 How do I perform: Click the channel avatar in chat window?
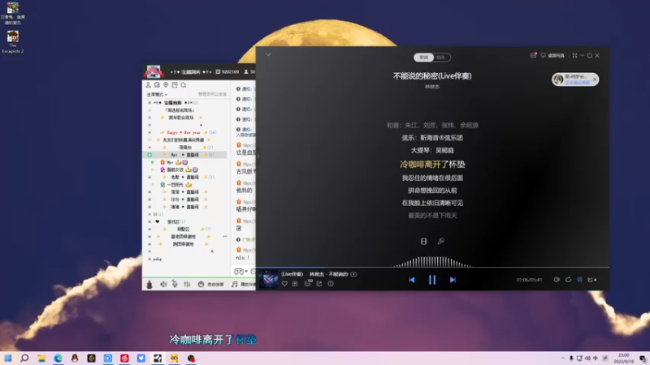154,71
